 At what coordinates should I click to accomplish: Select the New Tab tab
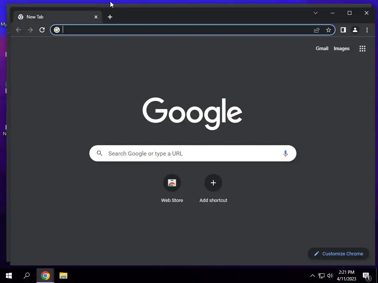click(x=58, y=17)
